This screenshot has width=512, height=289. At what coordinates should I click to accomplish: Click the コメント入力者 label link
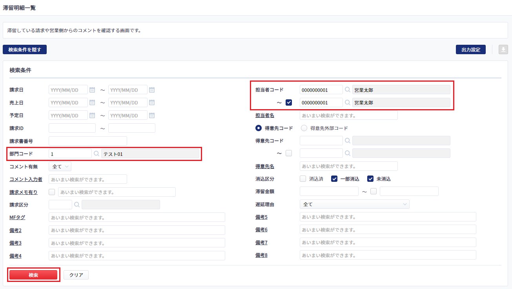pyautogui.click(x=26, y=179)
